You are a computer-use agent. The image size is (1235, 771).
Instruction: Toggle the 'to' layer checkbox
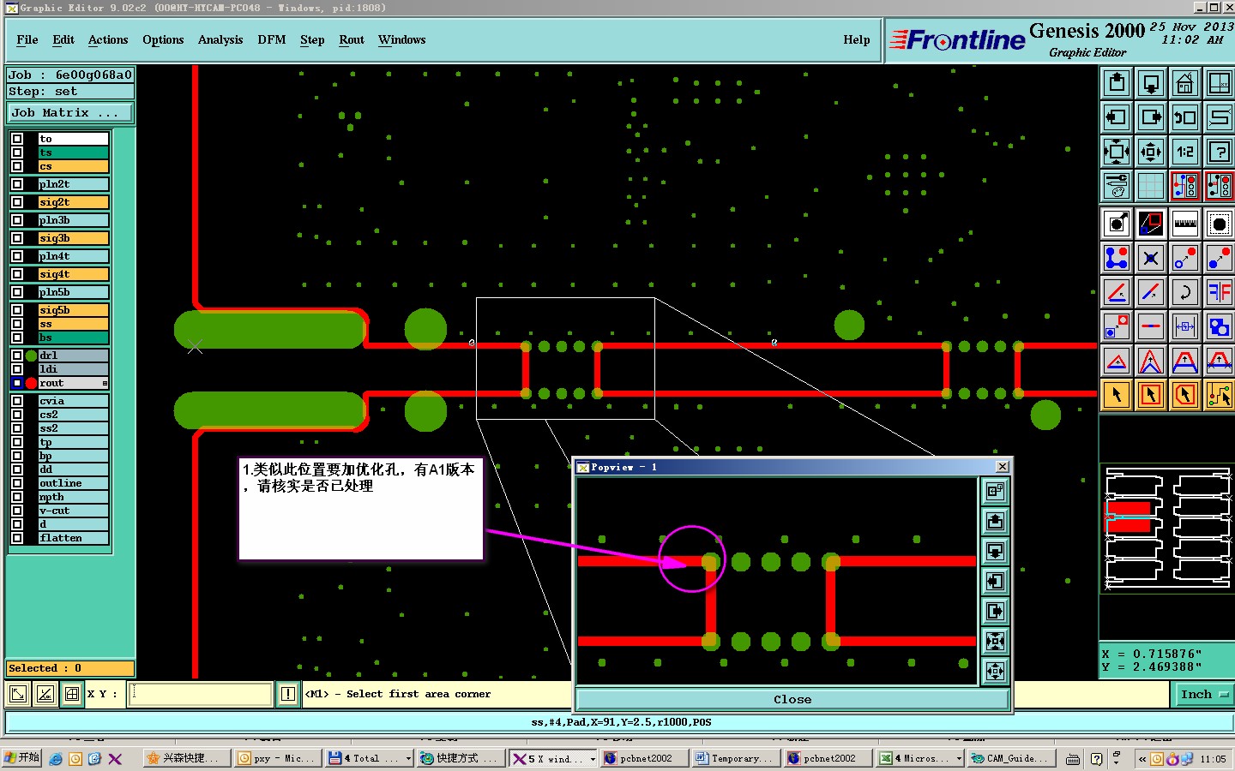pyautogui.click(x=17, y=139)
